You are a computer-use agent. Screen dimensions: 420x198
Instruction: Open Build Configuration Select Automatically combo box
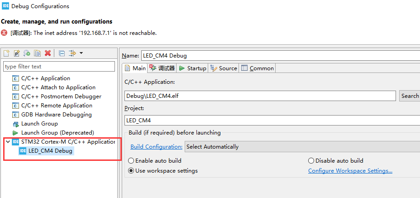302,147
